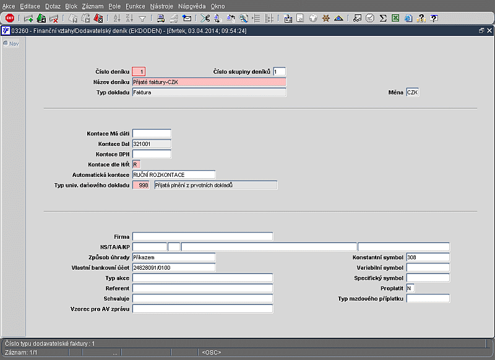Open the Nápověda menu
495x360 pixels.
click(x=192, y=6)
